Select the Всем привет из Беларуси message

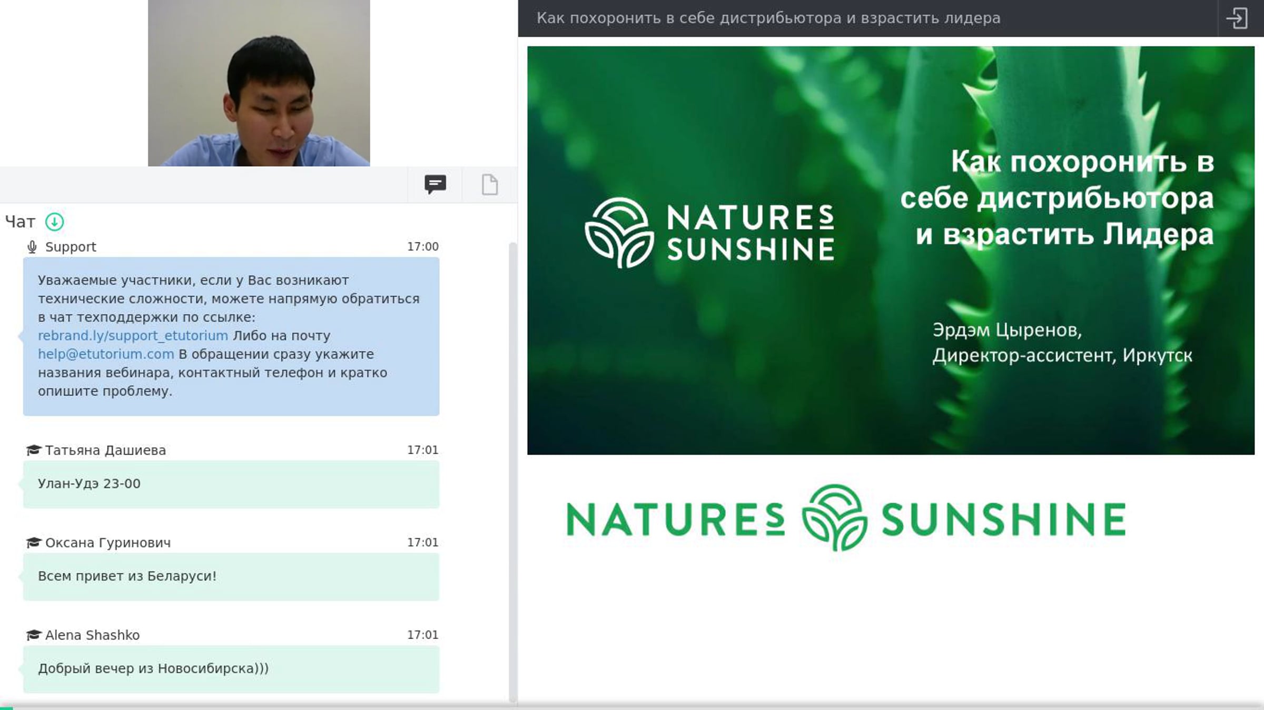[x=231, y=576]
